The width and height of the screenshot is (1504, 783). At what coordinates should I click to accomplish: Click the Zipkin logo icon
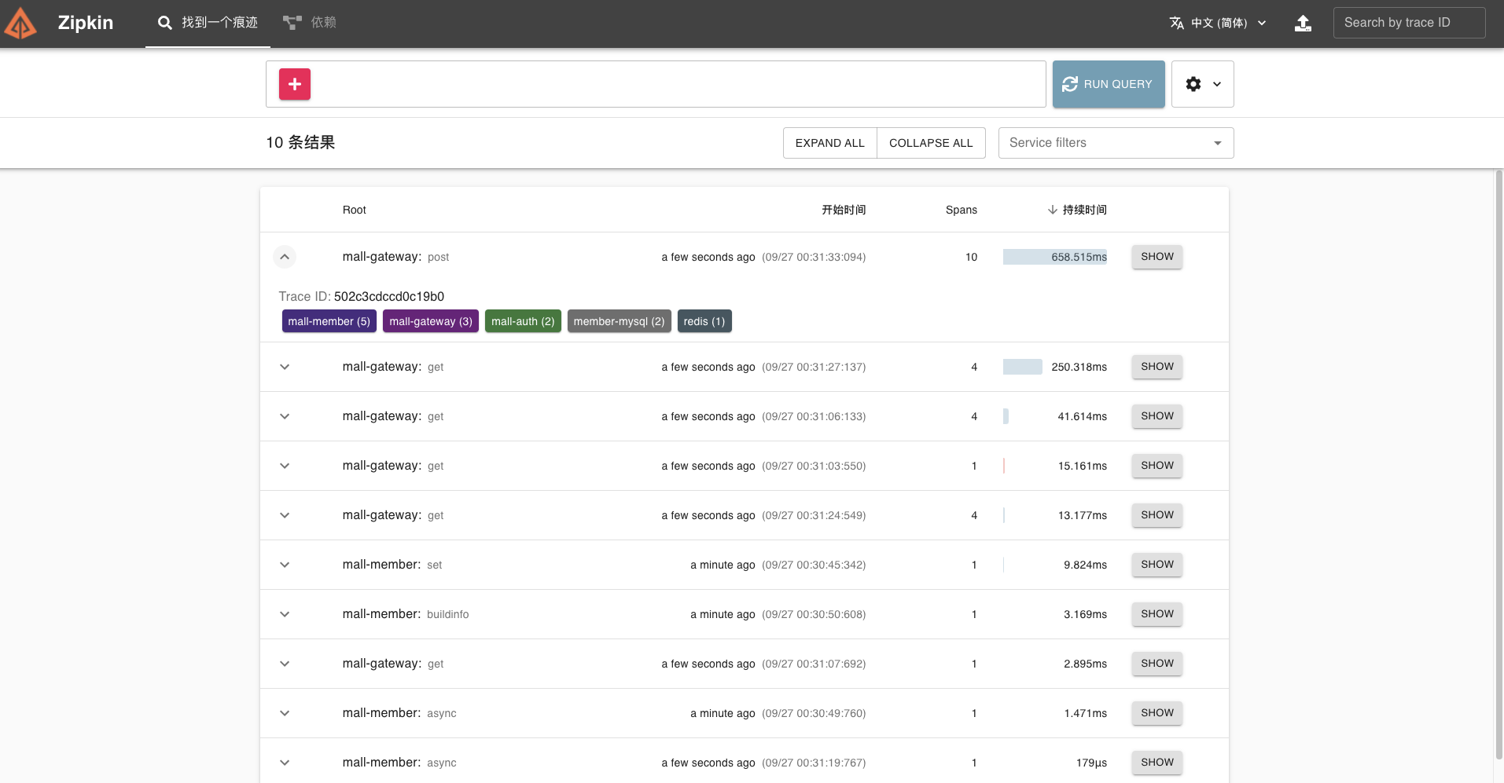[x=20, y=24]
